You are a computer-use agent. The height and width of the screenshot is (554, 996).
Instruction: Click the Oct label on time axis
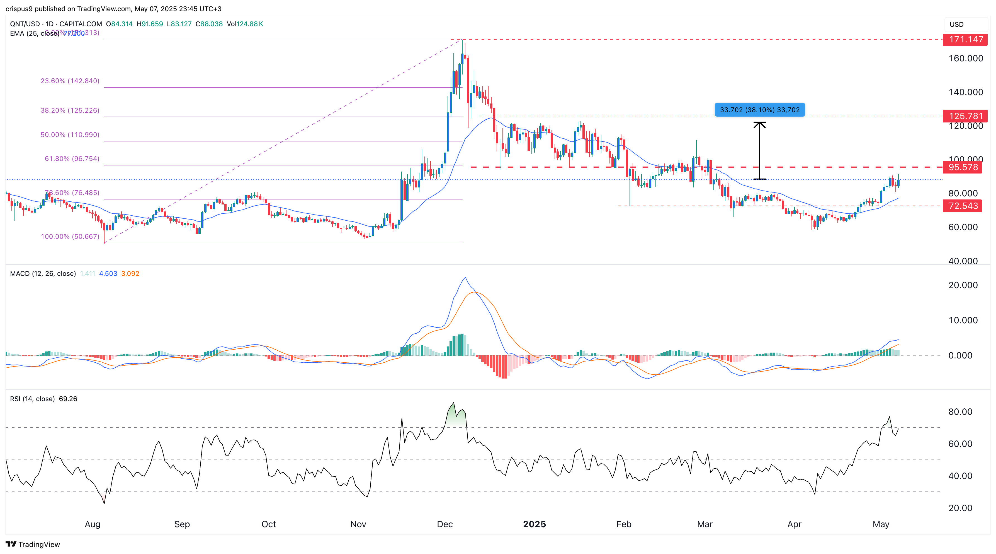[x=268, y=524]
